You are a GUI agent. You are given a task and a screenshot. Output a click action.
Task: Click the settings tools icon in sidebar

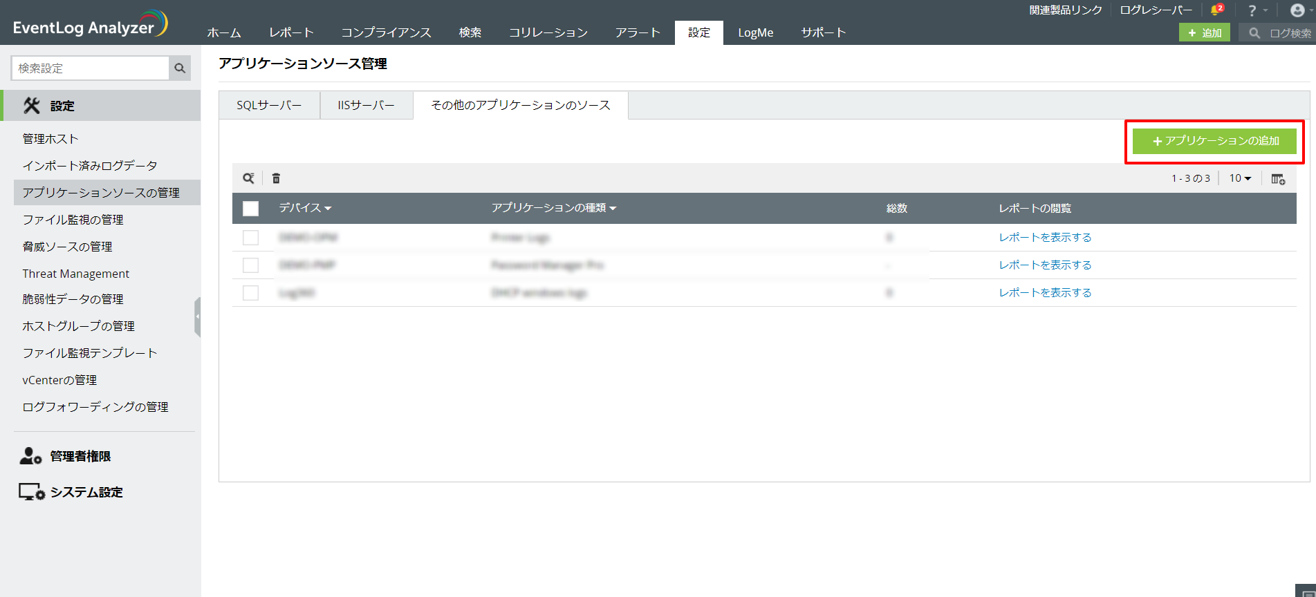[x=32, y=106]
